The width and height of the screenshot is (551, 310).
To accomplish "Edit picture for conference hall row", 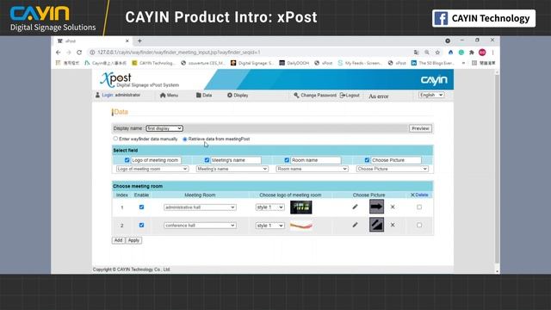I will pyautogui.click(x=355, y=225).
